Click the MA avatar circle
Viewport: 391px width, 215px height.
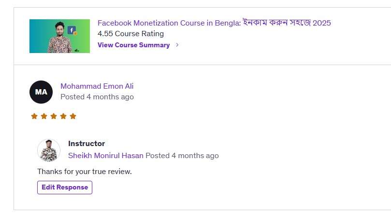[x=41, y=92]
